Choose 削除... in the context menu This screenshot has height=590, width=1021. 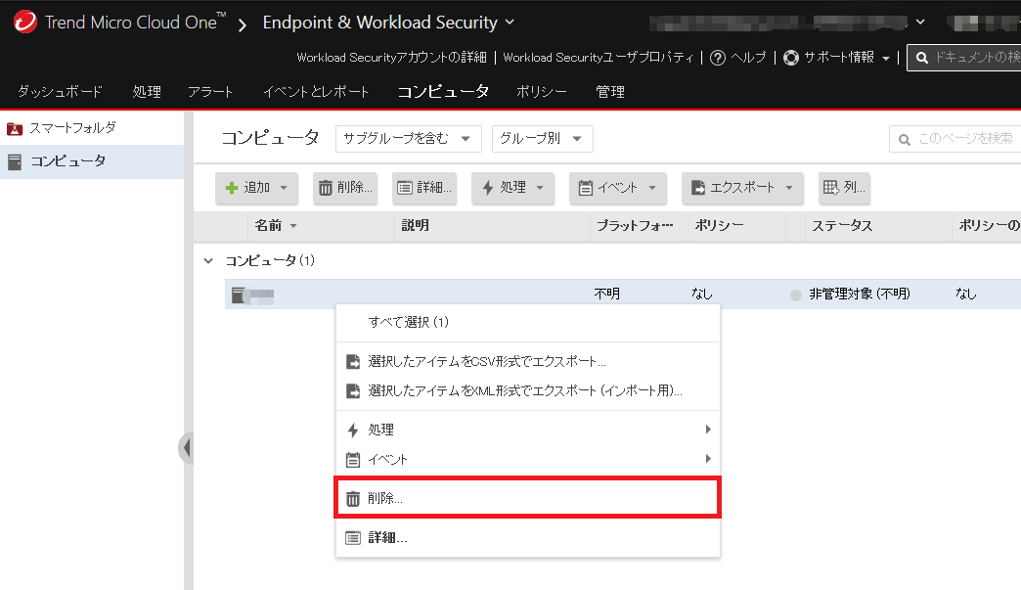click(x=528, y=499)
